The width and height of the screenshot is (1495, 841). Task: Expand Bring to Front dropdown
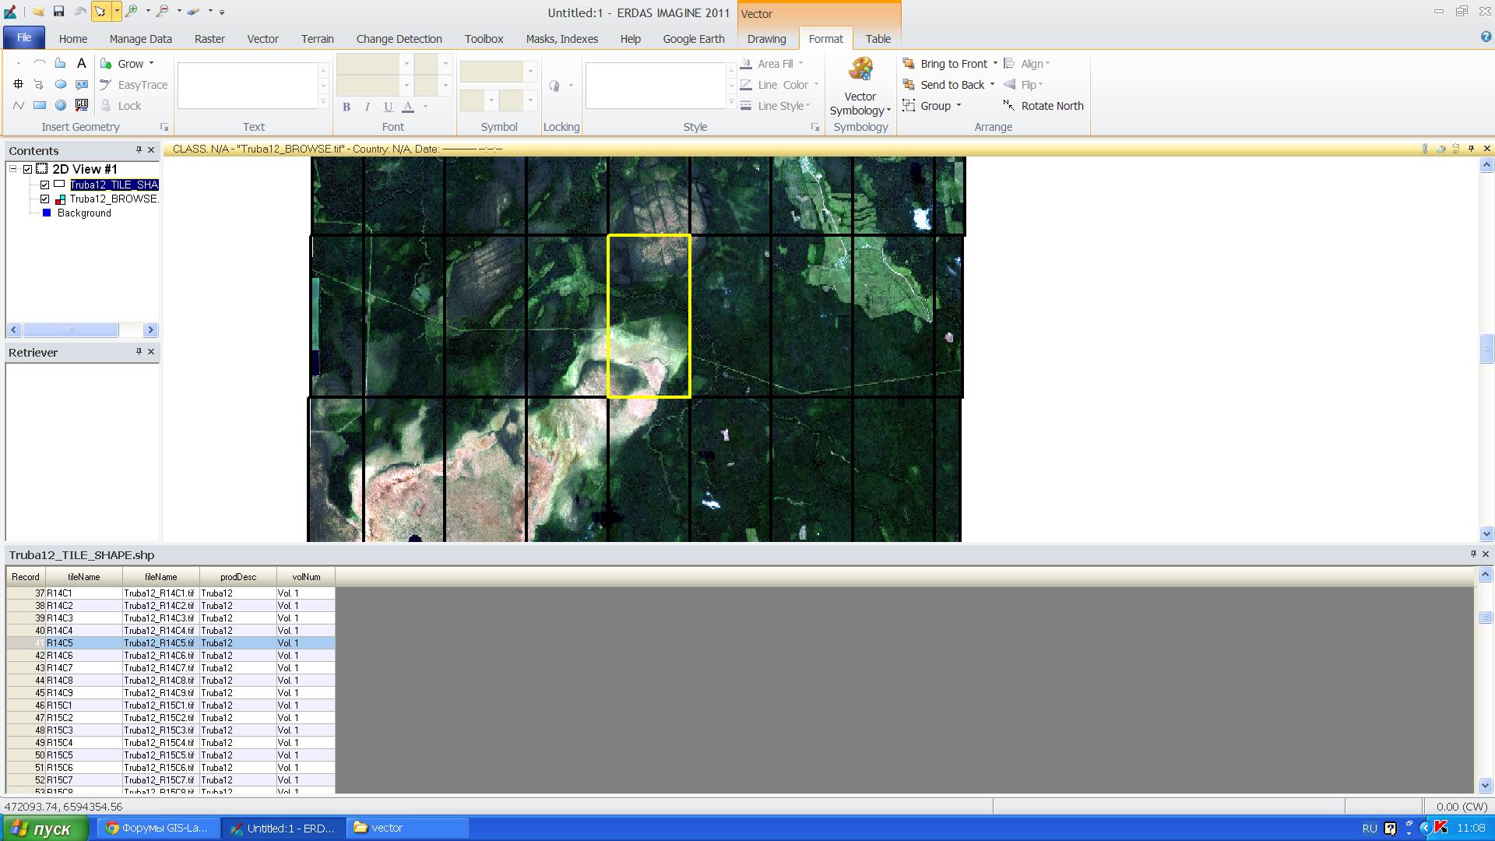[994, 64]
